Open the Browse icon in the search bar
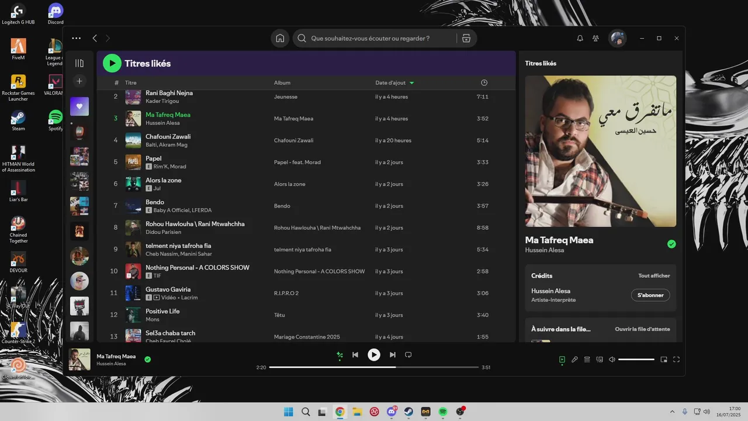748x421 pixels. tap(466, 38)
